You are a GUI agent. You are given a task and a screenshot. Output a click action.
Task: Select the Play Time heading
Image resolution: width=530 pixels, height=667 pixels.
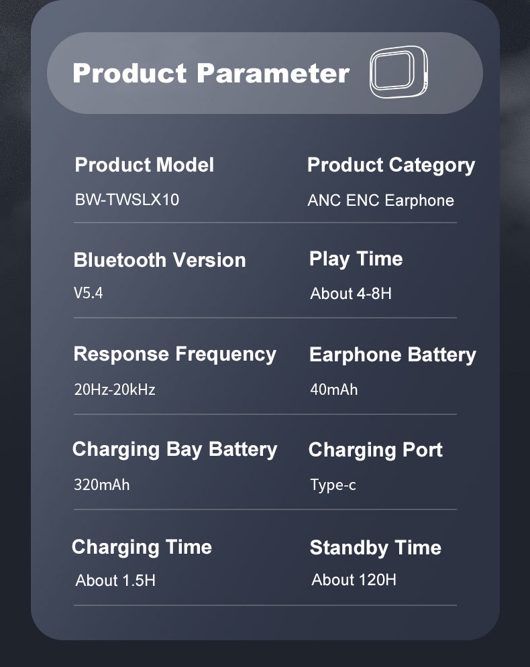click(x=356, y=259)
